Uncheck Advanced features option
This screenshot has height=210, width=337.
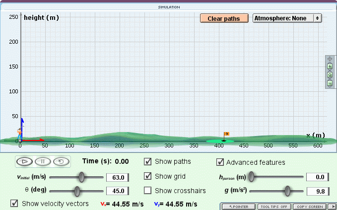[x=220, y=162]
